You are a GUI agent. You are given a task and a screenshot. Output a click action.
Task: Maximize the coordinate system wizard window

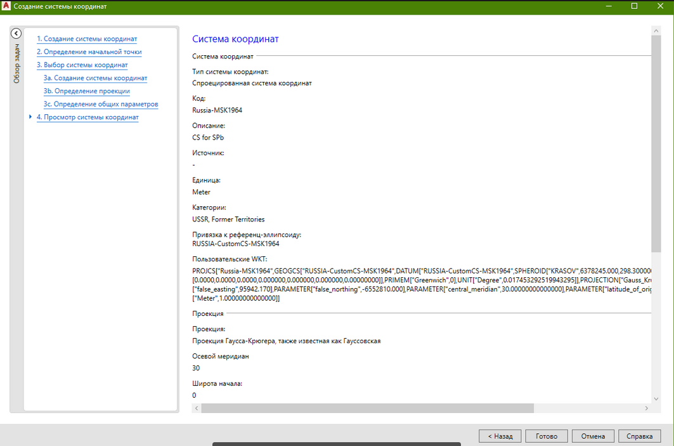coord(633,6)
